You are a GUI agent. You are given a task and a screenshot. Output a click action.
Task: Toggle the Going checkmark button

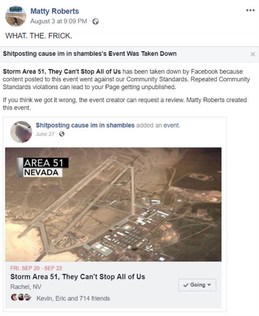pyautogui.click(x=197, y=285)
